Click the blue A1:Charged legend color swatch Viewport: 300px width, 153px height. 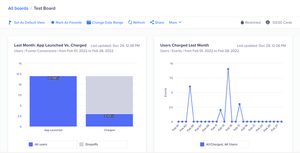(202, 144)
